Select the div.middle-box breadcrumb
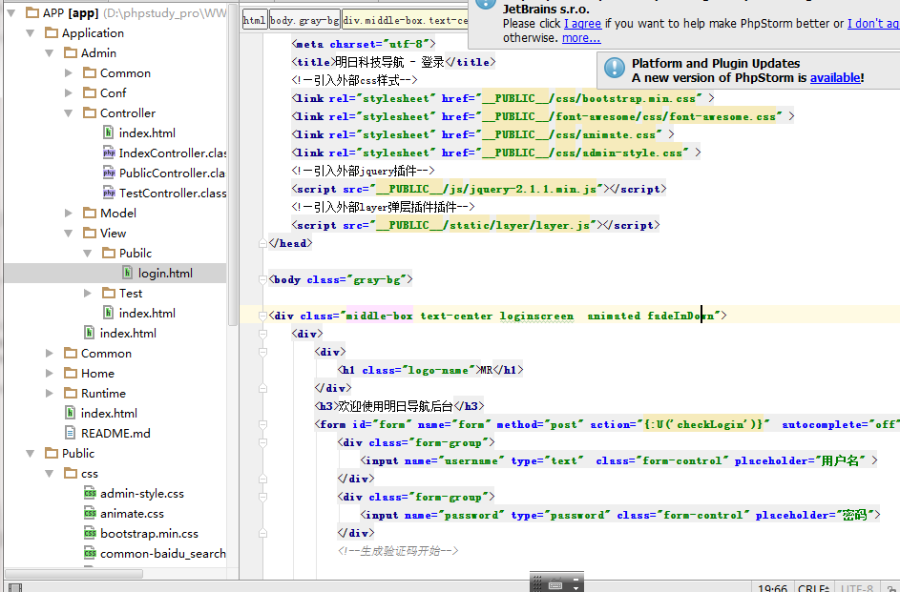The height and width of the screenshot is (592, 900). (406, 20)
